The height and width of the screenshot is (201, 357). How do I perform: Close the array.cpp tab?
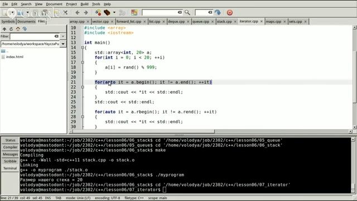pos(88,22)
